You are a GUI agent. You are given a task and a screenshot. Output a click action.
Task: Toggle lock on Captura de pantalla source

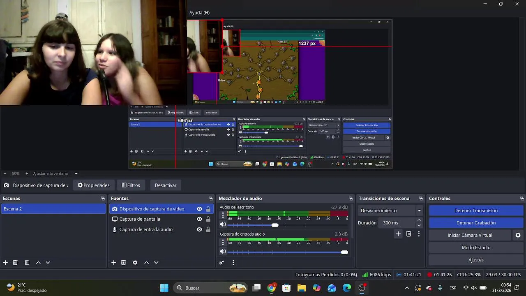click(208, 219)
